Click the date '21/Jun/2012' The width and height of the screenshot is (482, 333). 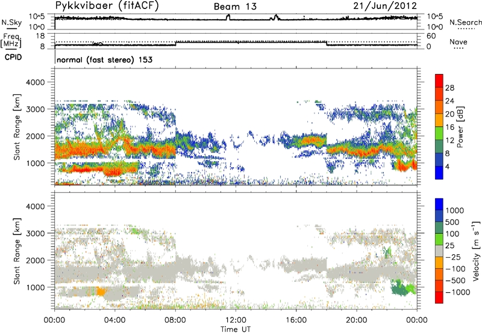coord(385,6)
